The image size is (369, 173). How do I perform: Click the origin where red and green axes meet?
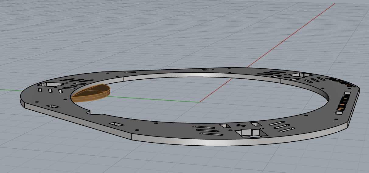coord(199,102)
